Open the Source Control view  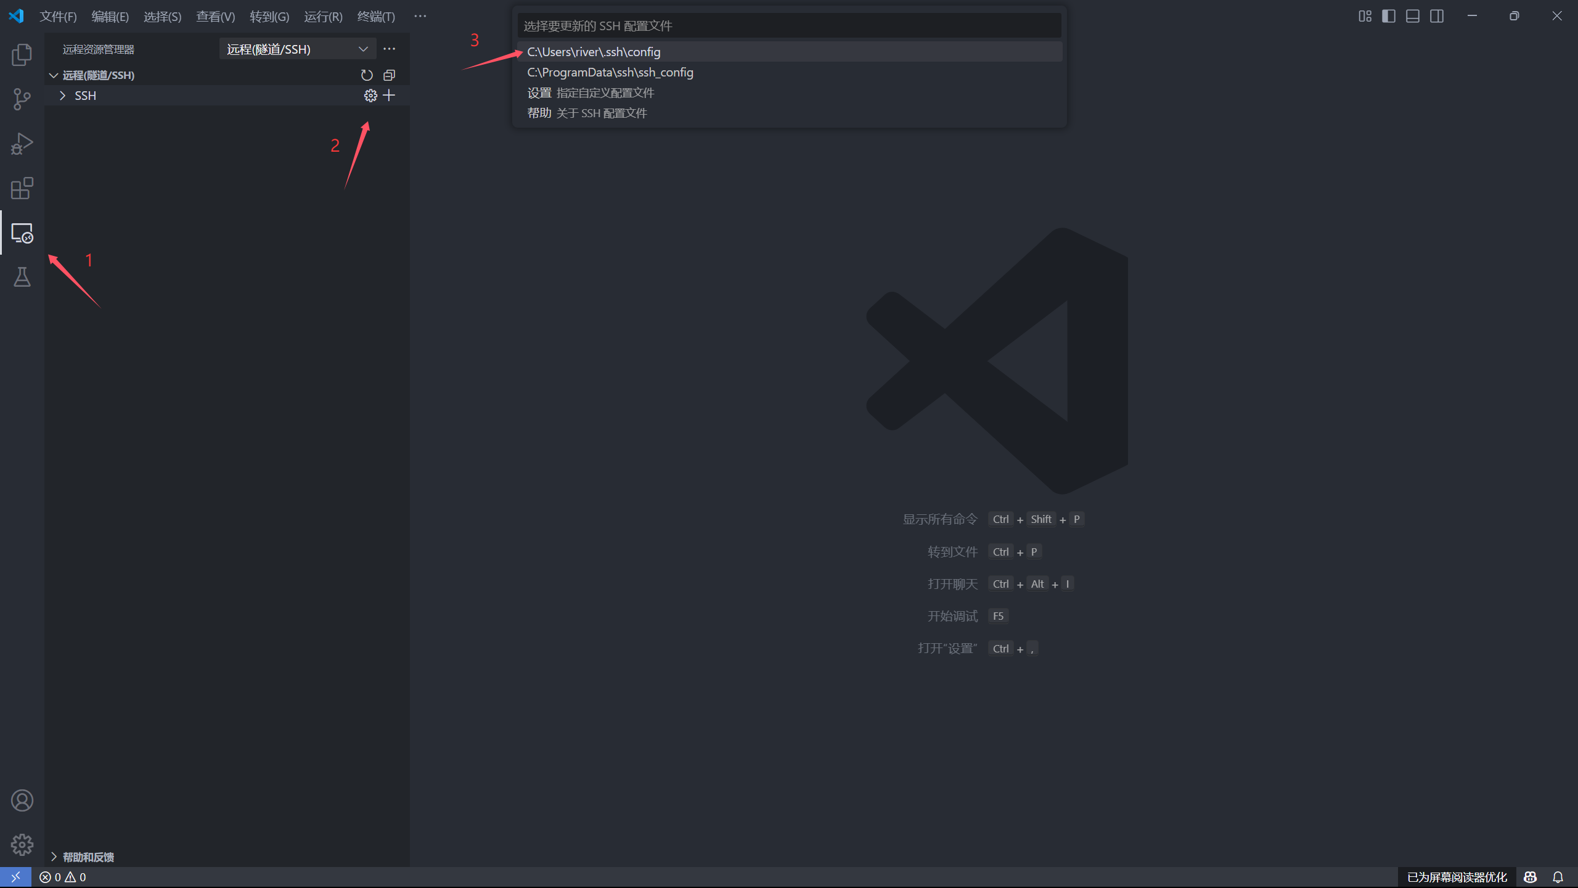coord(22,99)
